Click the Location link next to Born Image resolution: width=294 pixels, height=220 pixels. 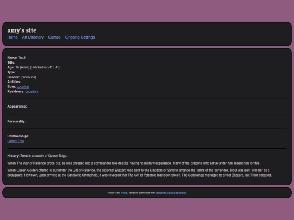23,86
